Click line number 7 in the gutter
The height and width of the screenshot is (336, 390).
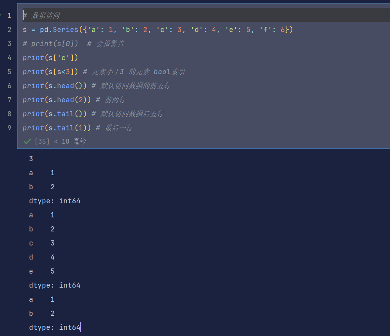pyautogui.click(x=9, y=100)
